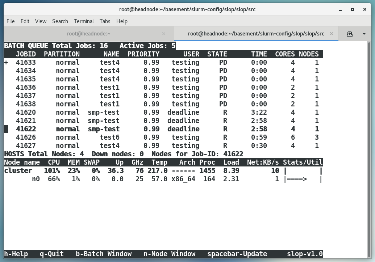The height and width of the screenshot is (262, 375).
Task: Click the 'Net:KB/s' column header
Action: 263,162
